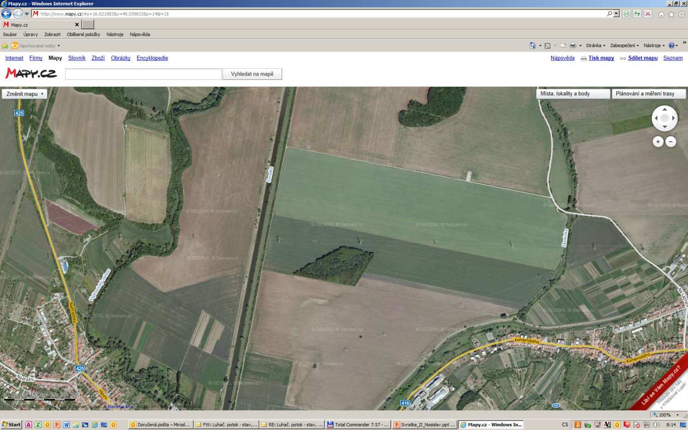Open the Úpravy menu

[x=30, y=34]
